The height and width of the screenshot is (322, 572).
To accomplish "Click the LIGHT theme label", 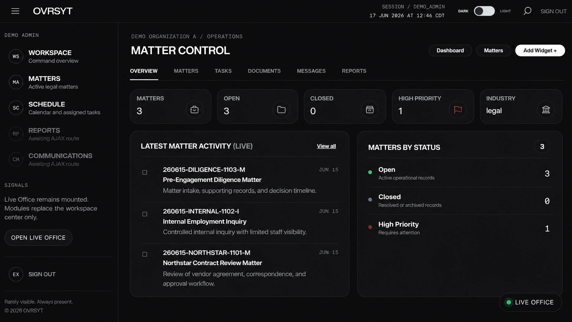I will 505,11.
